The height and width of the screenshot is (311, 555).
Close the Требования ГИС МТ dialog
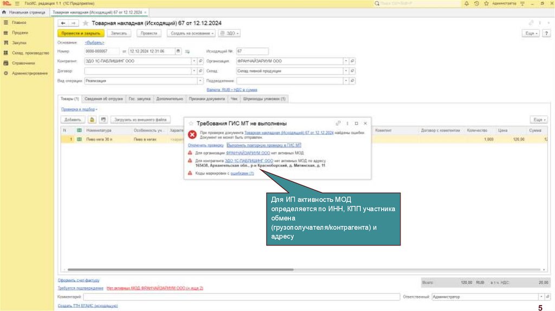pyautogui.click(x=365, y=123)
